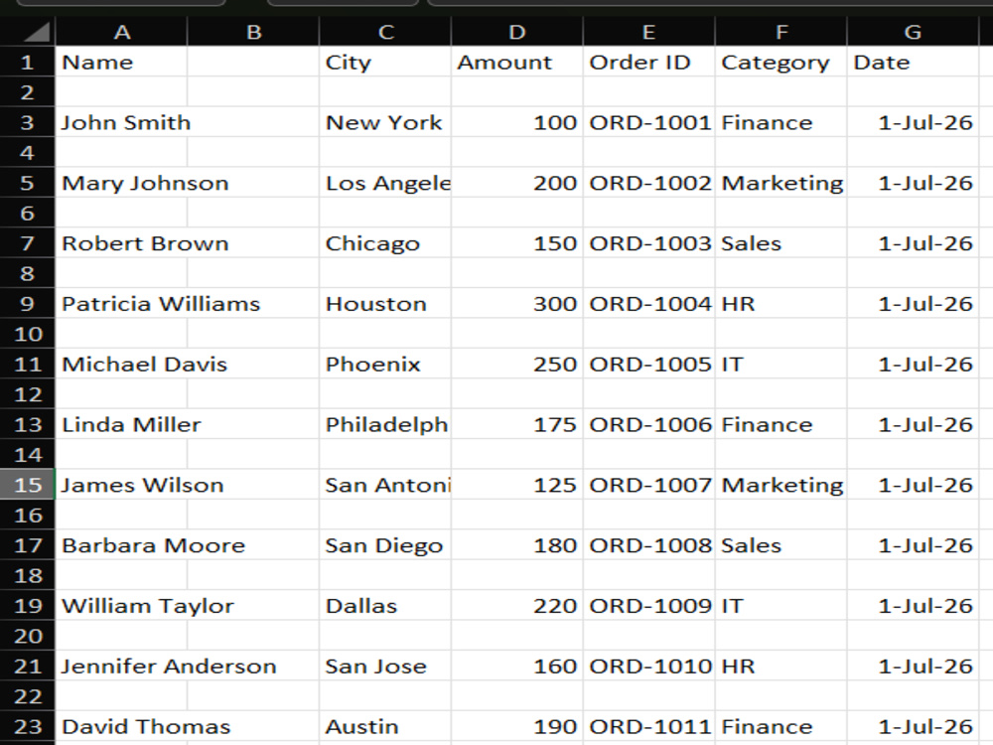Click the San Jose city cell
The height and width of the screenshot is (745, 993).
[x=385, y=666]
